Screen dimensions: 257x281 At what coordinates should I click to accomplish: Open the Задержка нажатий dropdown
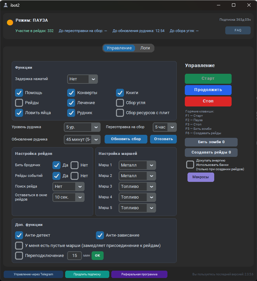[x=83, y=79]
